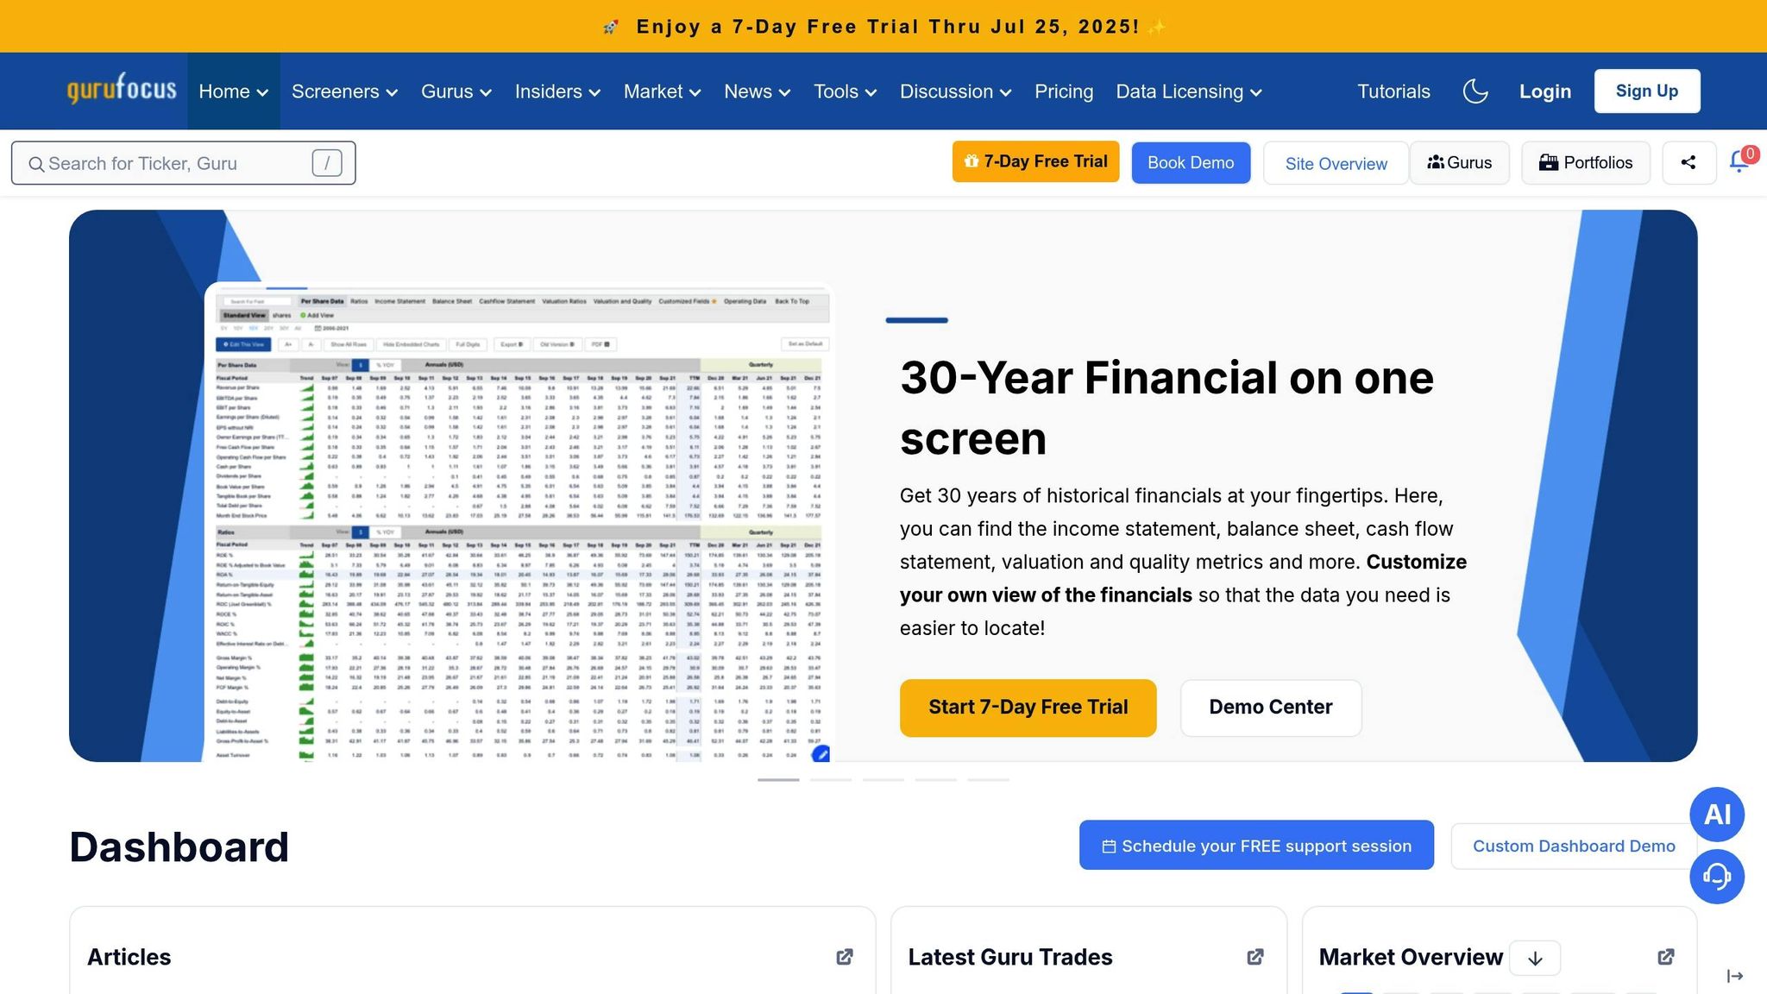This screenshot has width=1767, height=994.
Task: Expand the Data Licensing dropdown
Action: tap(1189, 91)
